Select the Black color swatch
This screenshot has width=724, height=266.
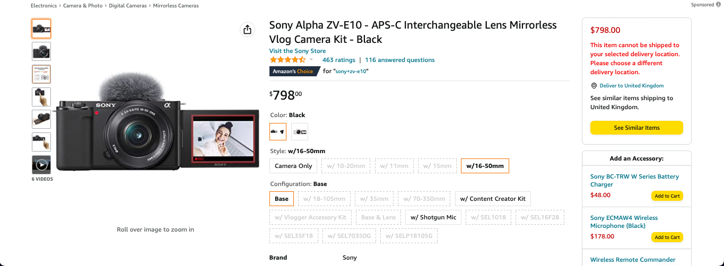click(278, 131)
